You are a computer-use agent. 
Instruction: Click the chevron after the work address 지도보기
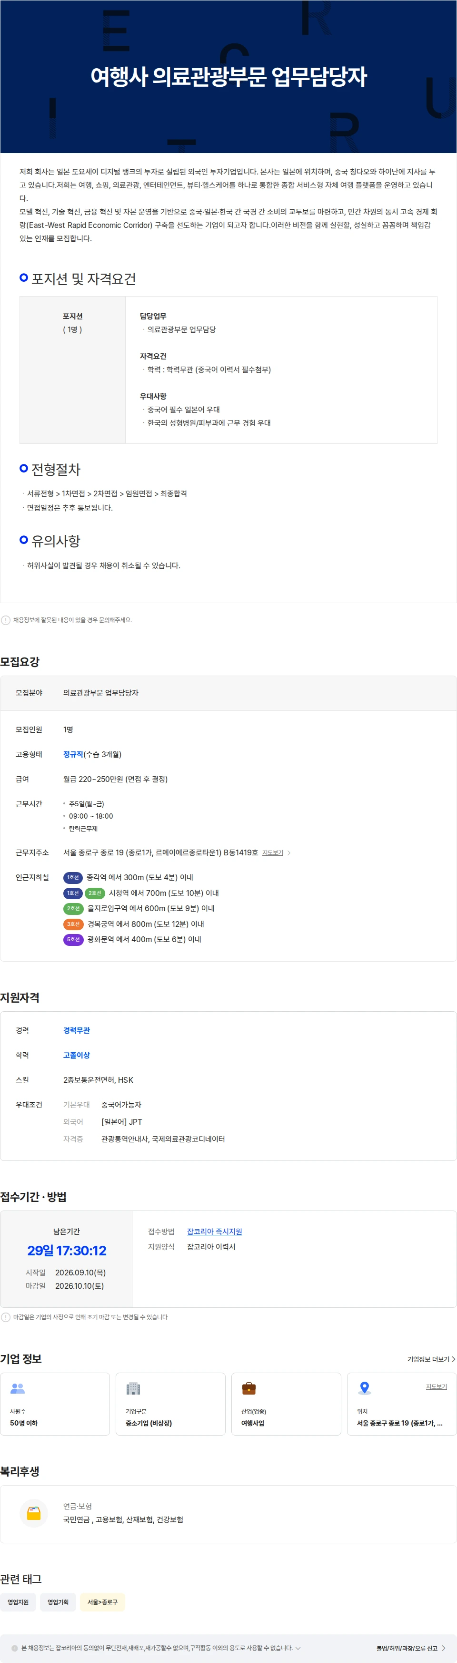click(289, 853)
